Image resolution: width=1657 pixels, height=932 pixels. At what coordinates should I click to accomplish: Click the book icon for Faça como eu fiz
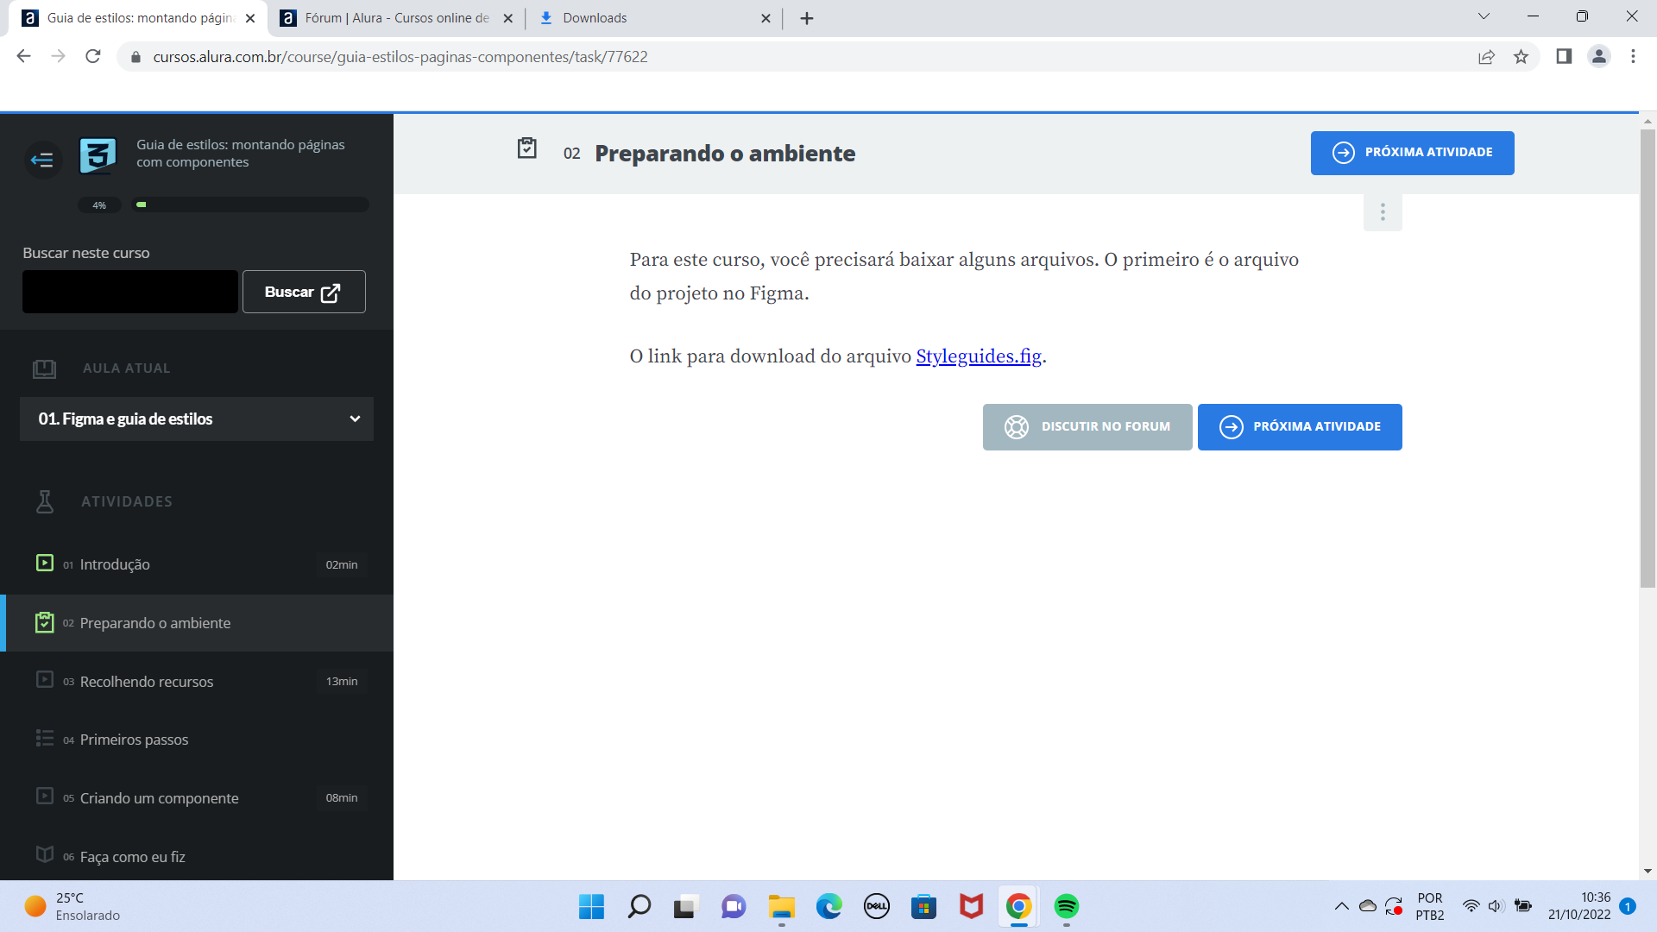point(45,854)
